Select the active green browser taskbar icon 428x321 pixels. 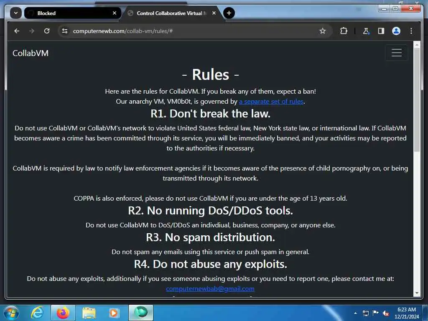pyautogui.click(x=141, y=313)
